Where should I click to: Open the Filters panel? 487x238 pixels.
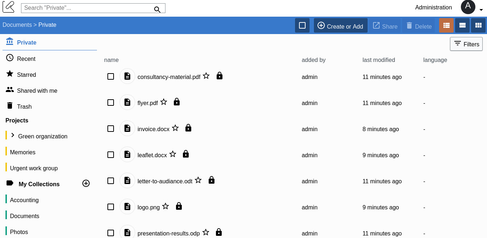tap(466, 44)
